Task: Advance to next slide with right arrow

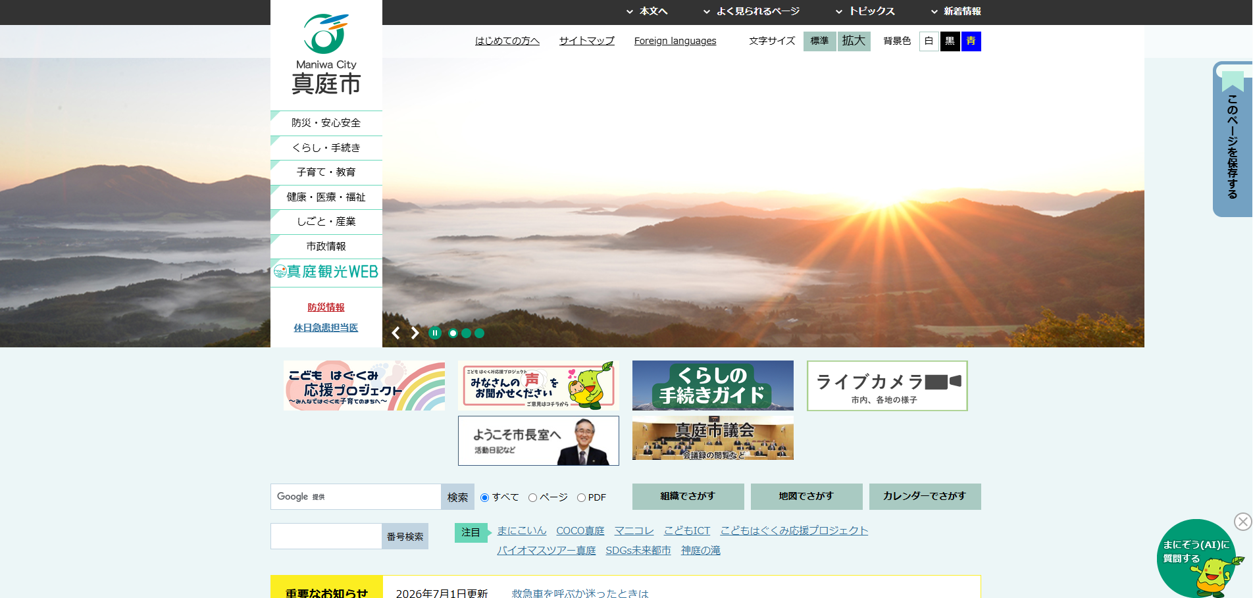Action: coord(415,333)
